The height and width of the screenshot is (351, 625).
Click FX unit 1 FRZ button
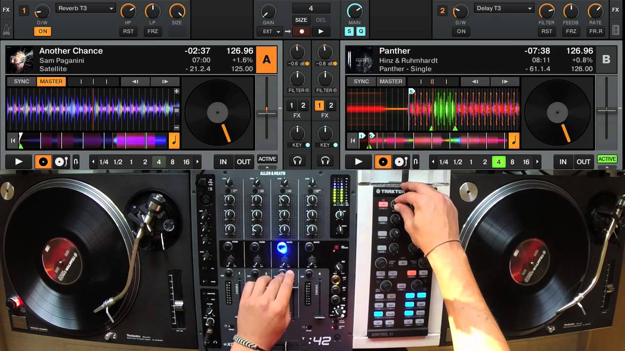click(x=152, y=31)
